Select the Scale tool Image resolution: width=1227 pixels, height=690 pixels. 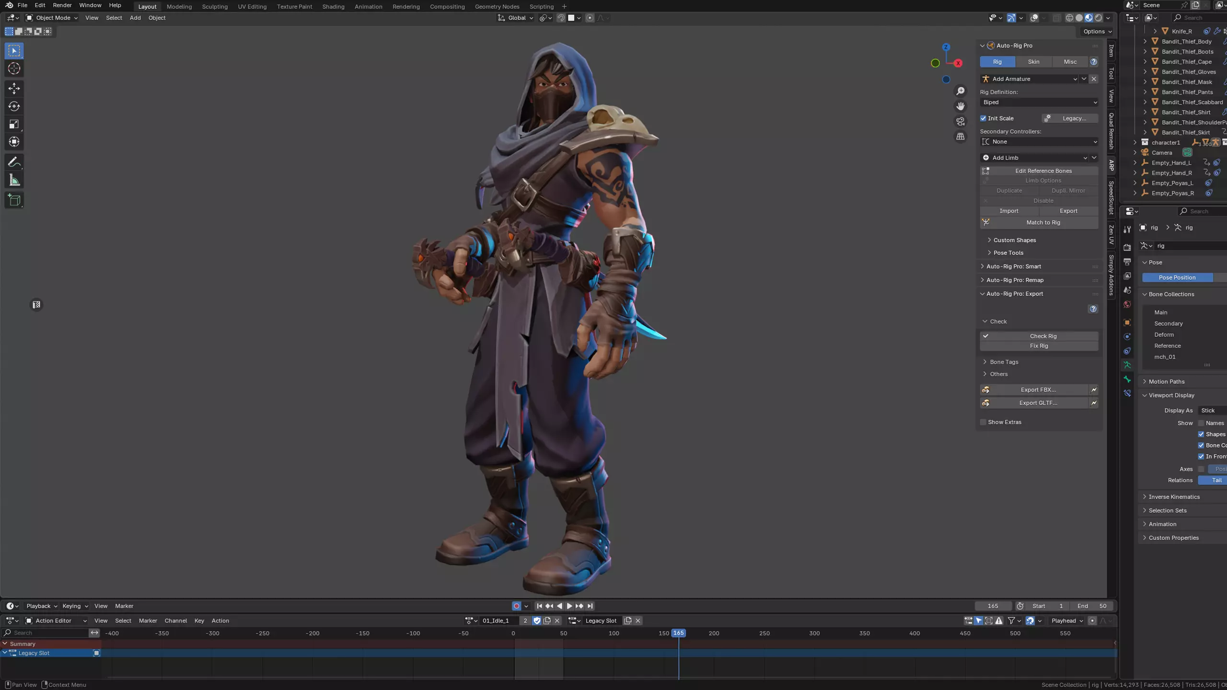tap(14, 125)
